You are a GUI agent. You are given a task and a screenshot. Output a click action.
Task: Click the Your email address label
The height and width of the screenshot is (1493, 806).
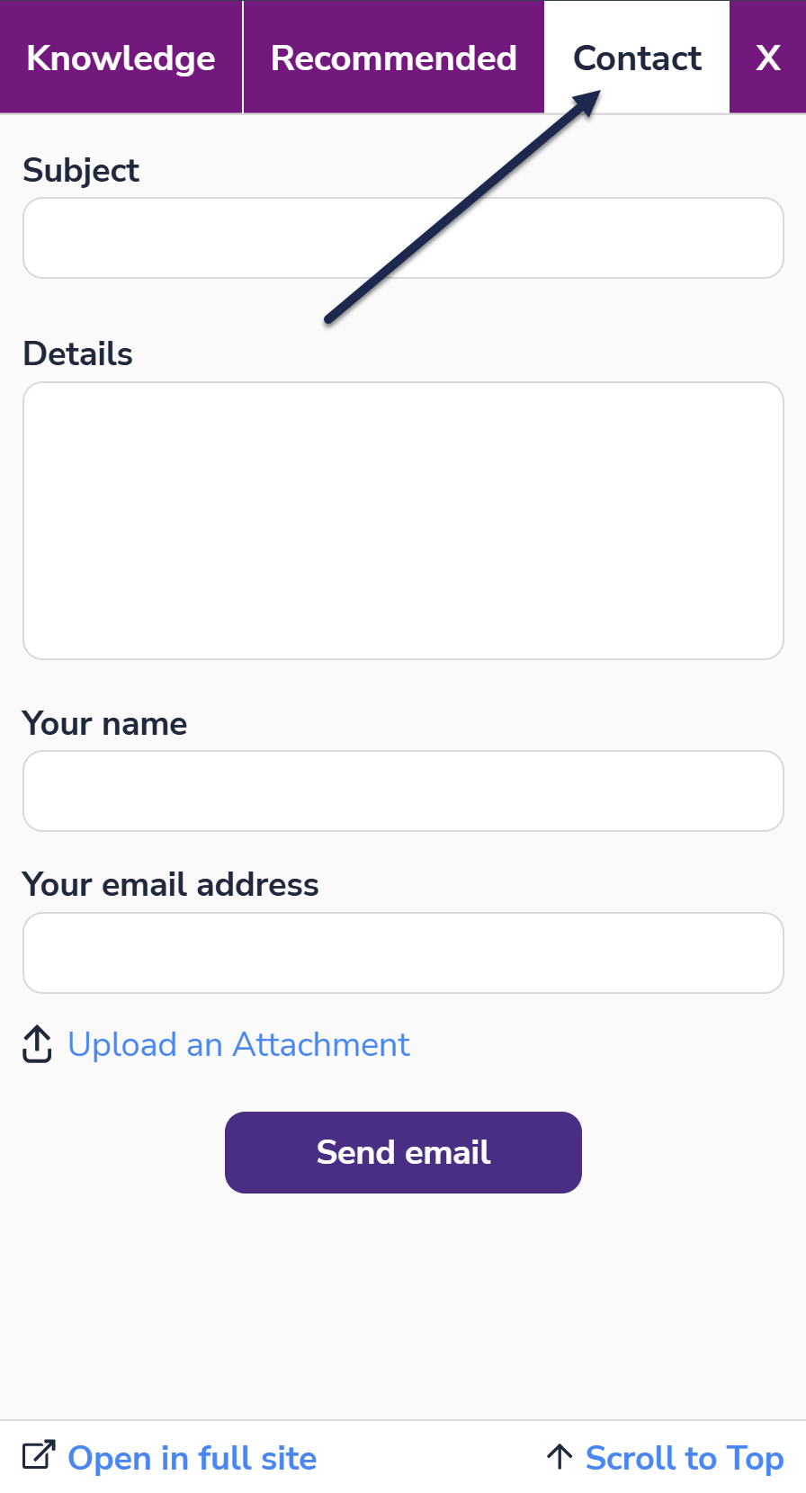171,884
